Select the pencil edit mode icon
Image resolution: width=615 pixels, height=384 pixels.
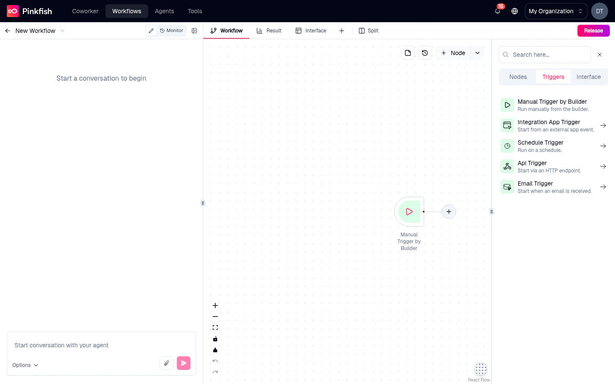(x=151, y=31)
